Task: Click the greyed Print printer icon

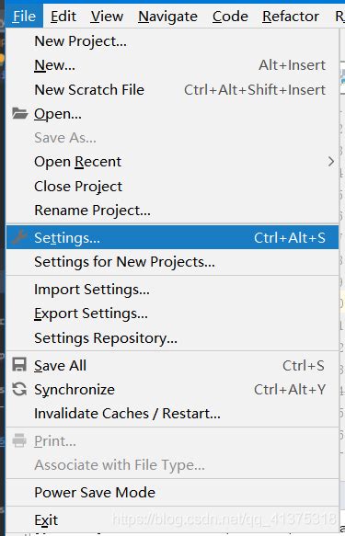Action: pyautogui.click(x=19, y=440)
